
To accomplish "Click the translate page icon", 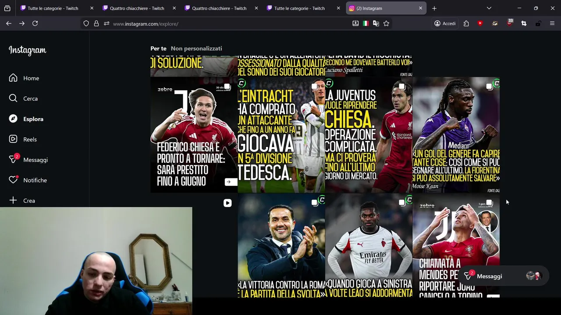I will (x=376, y=24).
